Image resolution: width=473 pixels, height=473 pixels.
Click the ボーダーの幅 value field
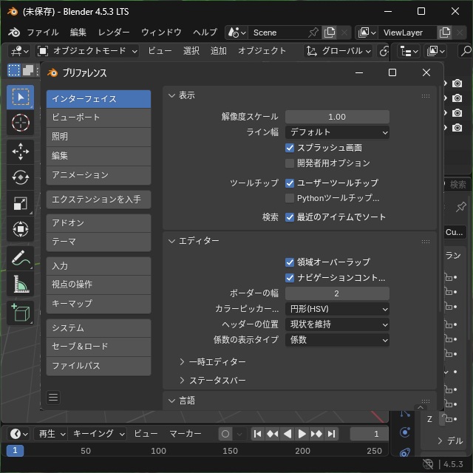[x=337, y=293]
